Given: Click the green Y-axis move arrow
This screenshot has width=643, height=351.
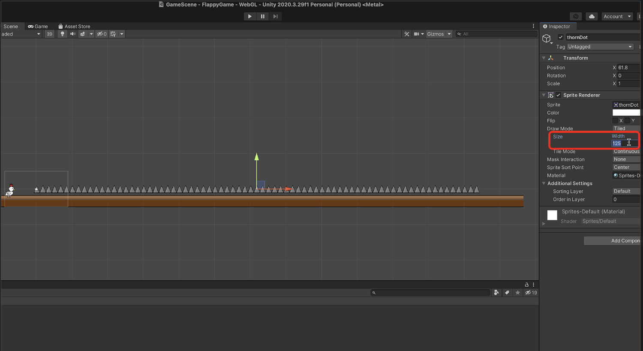Looking at the screenshot, I should click(x=257, y=157).
